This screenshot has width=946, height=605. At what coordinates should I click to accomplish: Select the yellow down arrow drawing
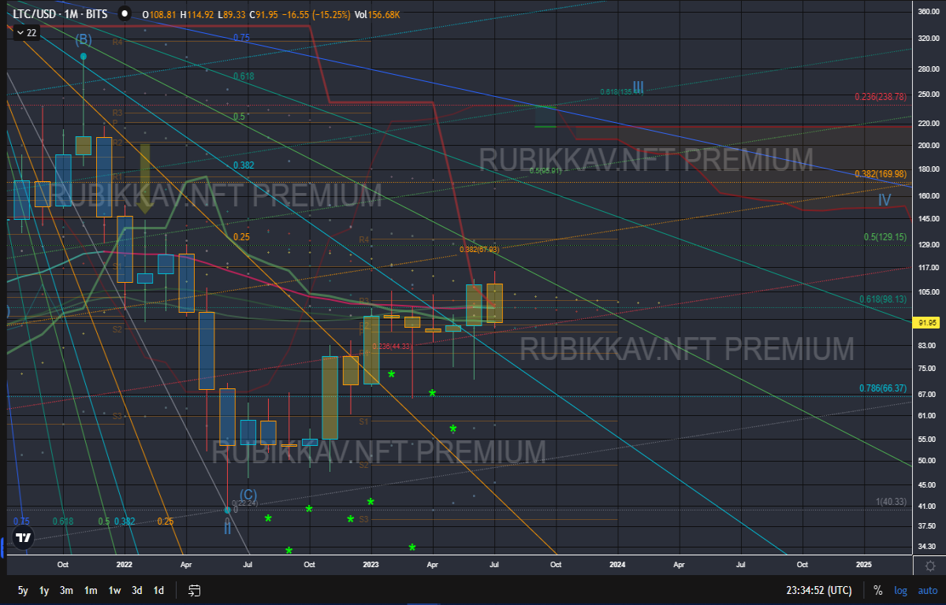point(145,180)
